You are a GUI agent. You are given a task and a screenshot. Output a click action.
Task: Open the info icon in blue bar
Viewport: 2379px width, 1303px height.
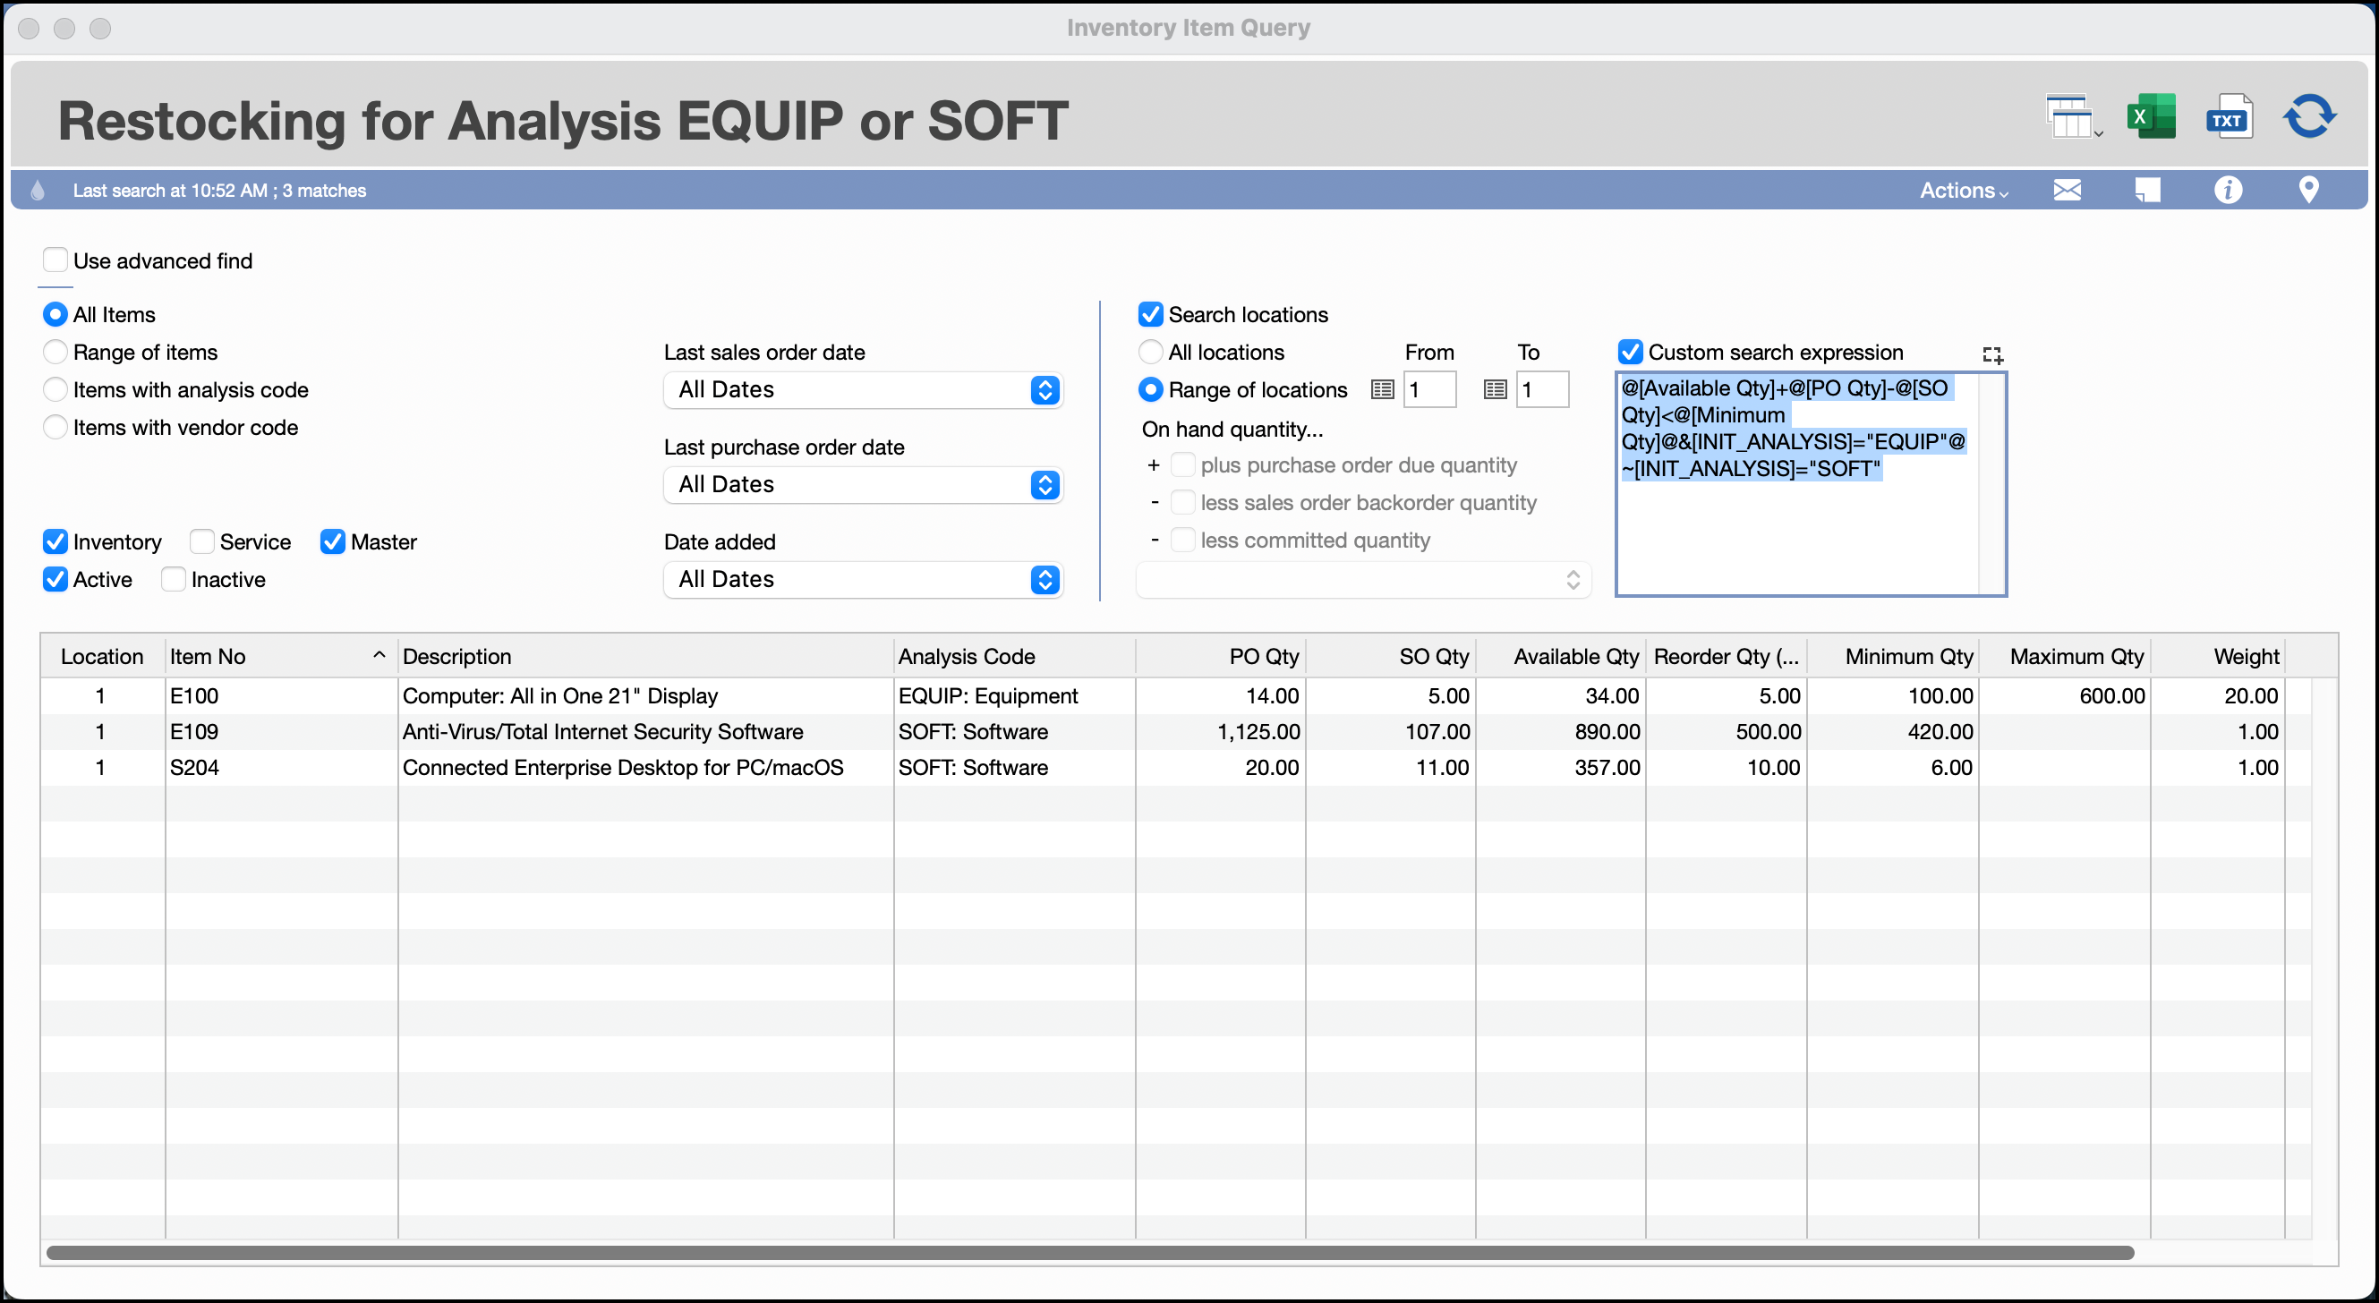pyautogui.click(x=2228, y=191)
